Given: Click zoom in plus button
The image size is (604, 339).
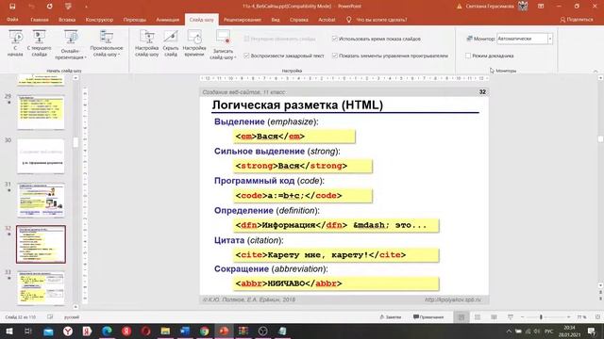Looking at the screenshot, I should point(568,317).
